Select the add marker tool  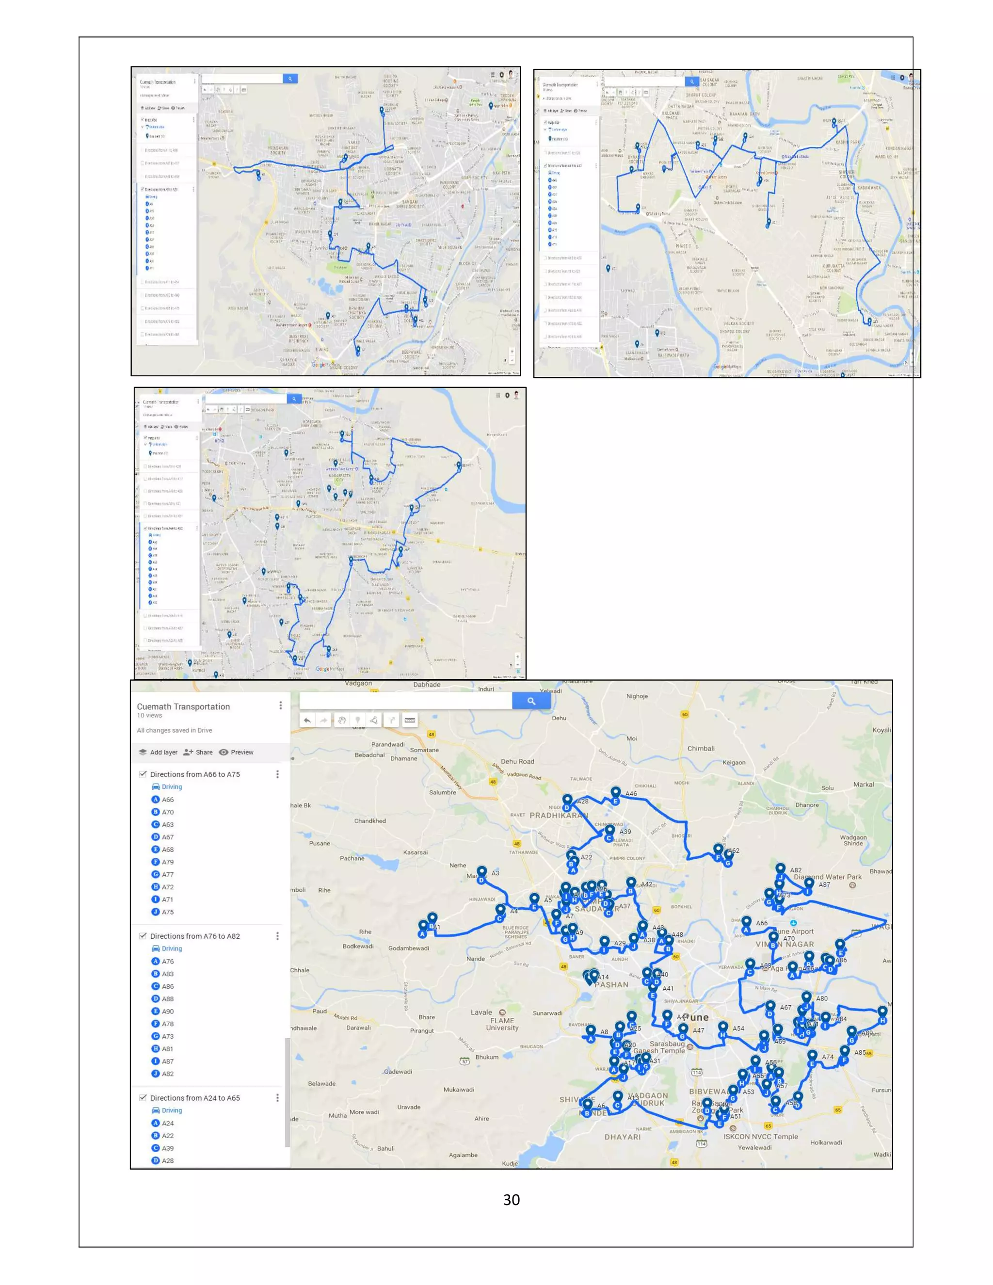pyautogui.click(x=358, y=720)
